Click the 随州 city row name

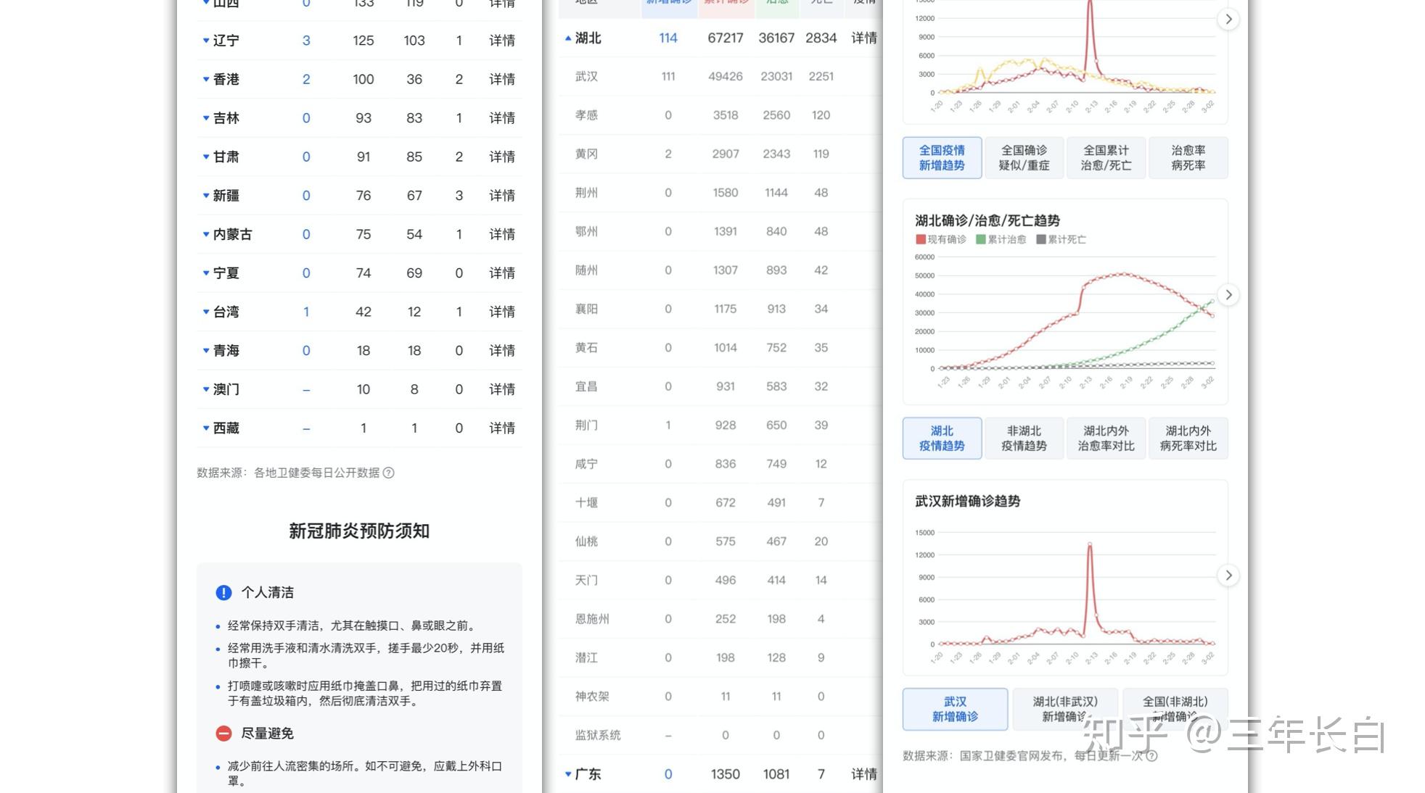click(586, 270)
